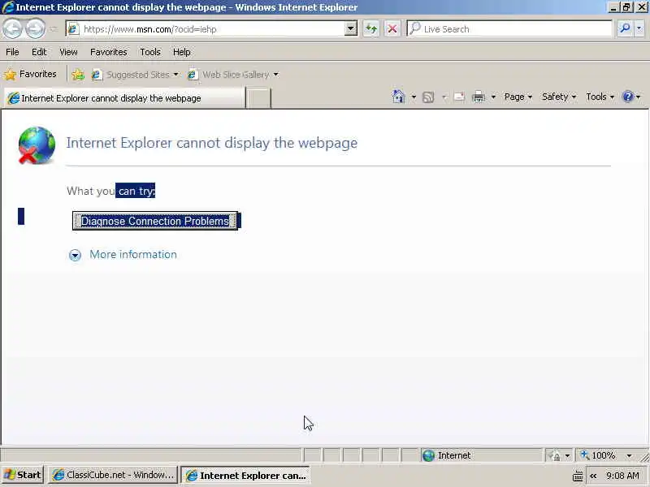The width and height of the screenshot is (650, 487).
Task: Click the Read Mail icon
Action: (459, 97)
